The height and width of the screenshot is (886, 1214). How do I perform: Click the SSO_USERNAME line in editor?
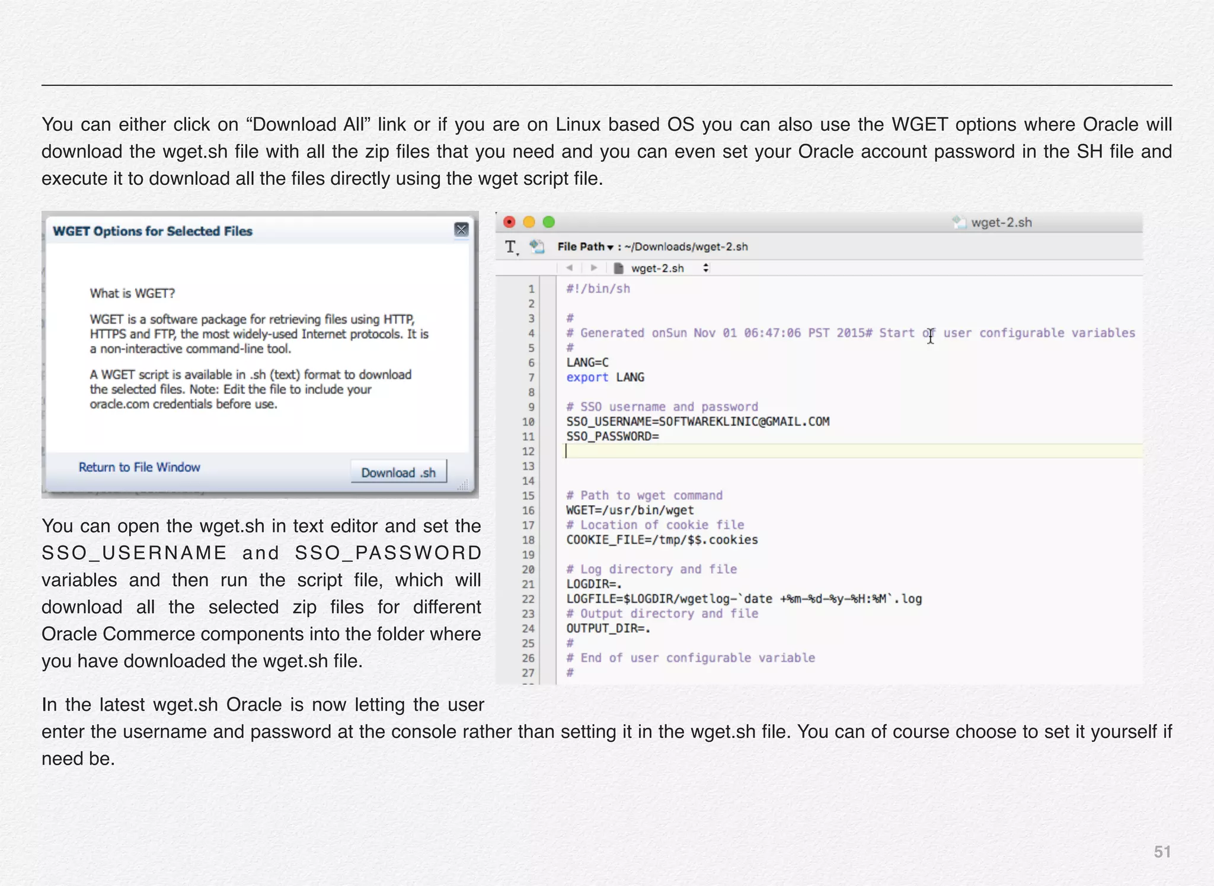point(697,422)
